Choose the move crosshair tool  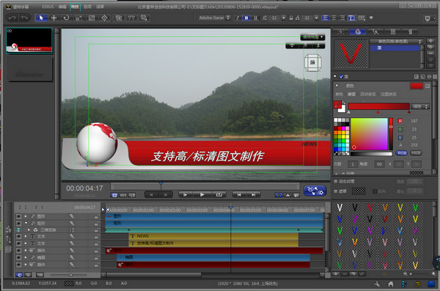pyautogui.click(x=54, y=18)
